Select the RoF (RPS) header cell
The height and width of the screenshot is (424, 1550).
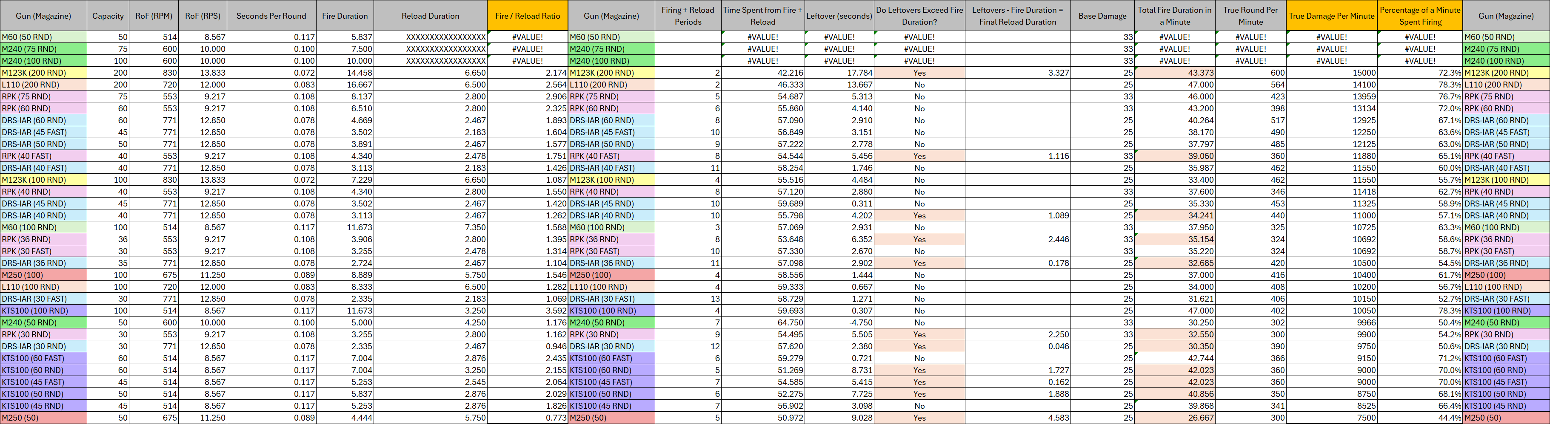pos(203,16)
